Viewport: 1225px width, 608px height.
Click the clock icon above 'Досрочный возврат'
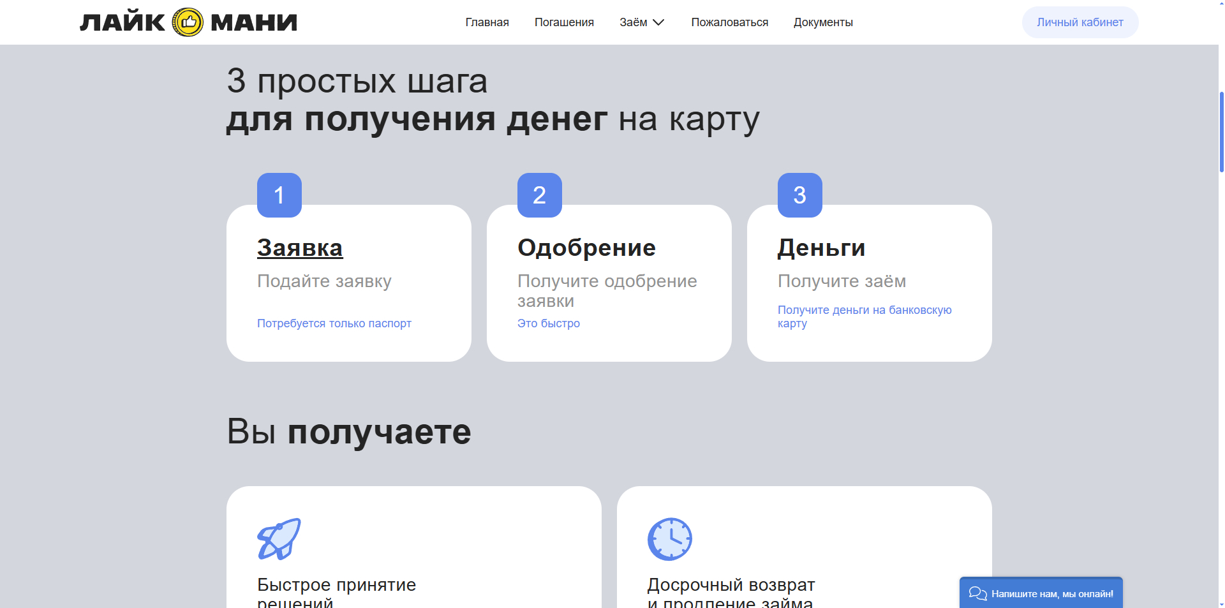tap(670, 538)
